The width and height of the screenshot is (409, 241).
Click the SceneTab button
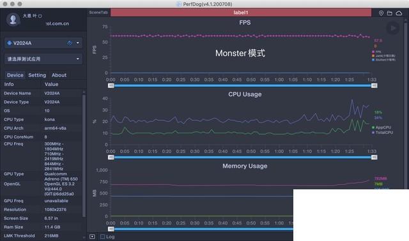click(x=98, y=13)
